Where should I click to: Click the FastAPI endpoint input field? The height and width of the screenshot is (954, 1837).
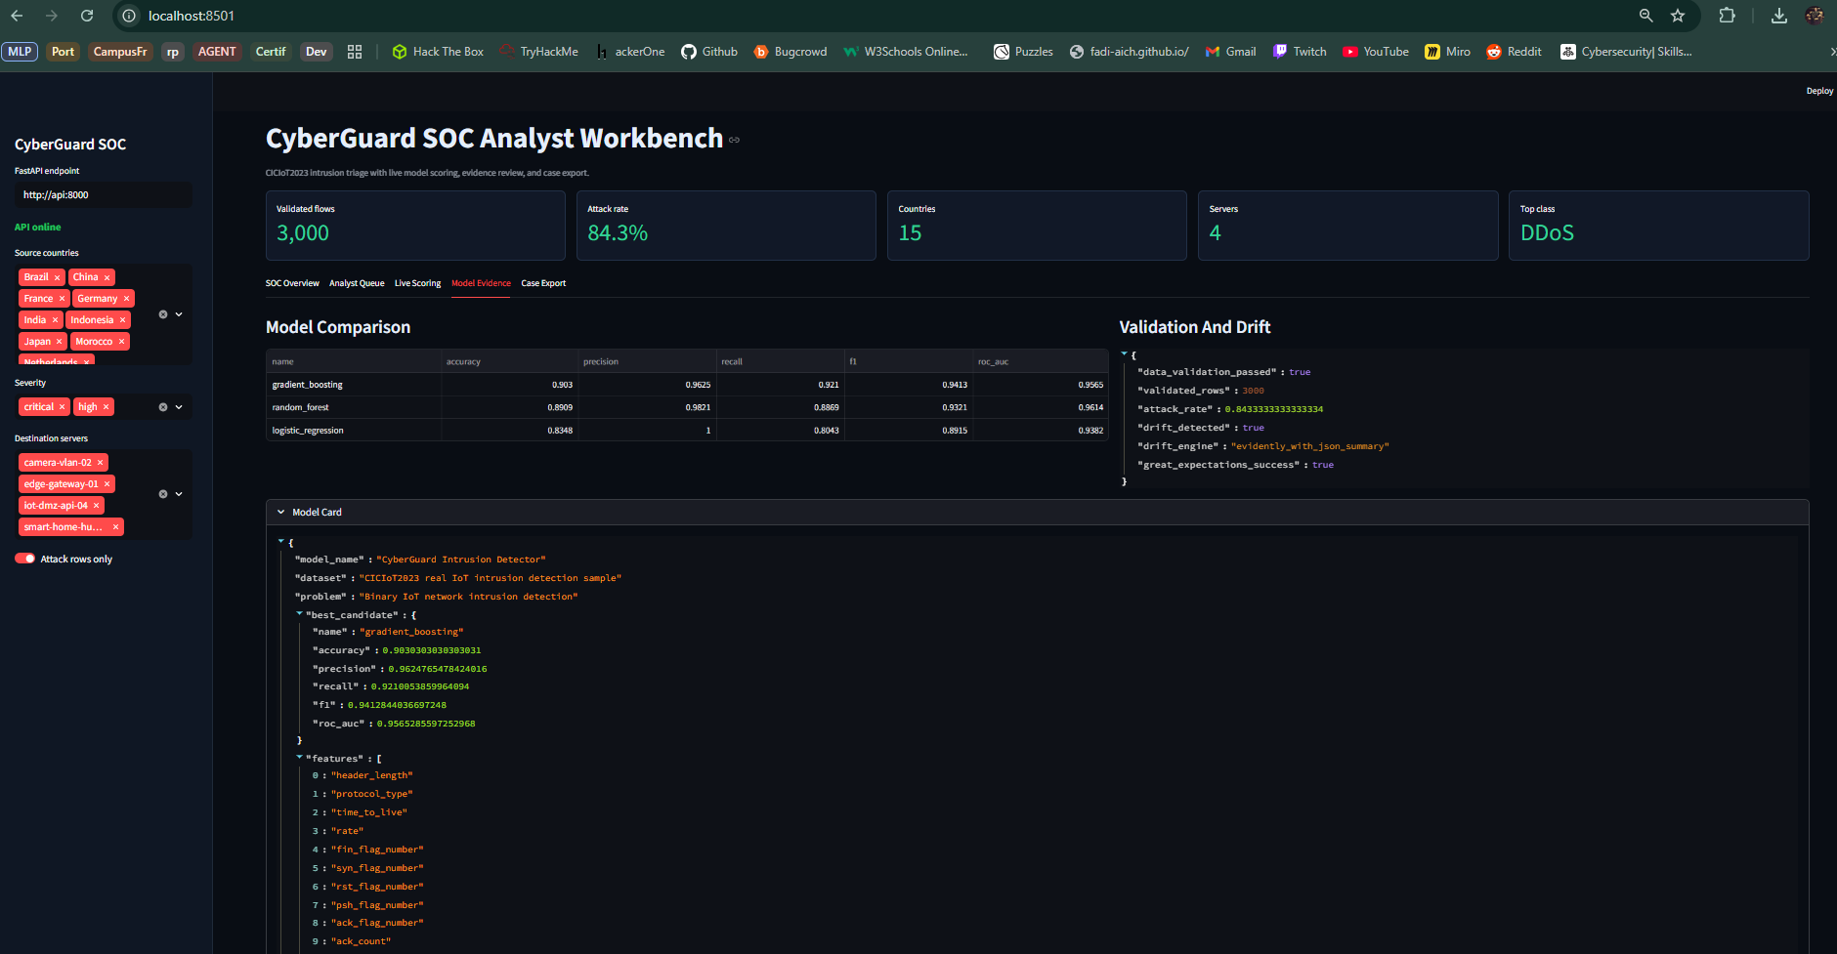(103, 195)
